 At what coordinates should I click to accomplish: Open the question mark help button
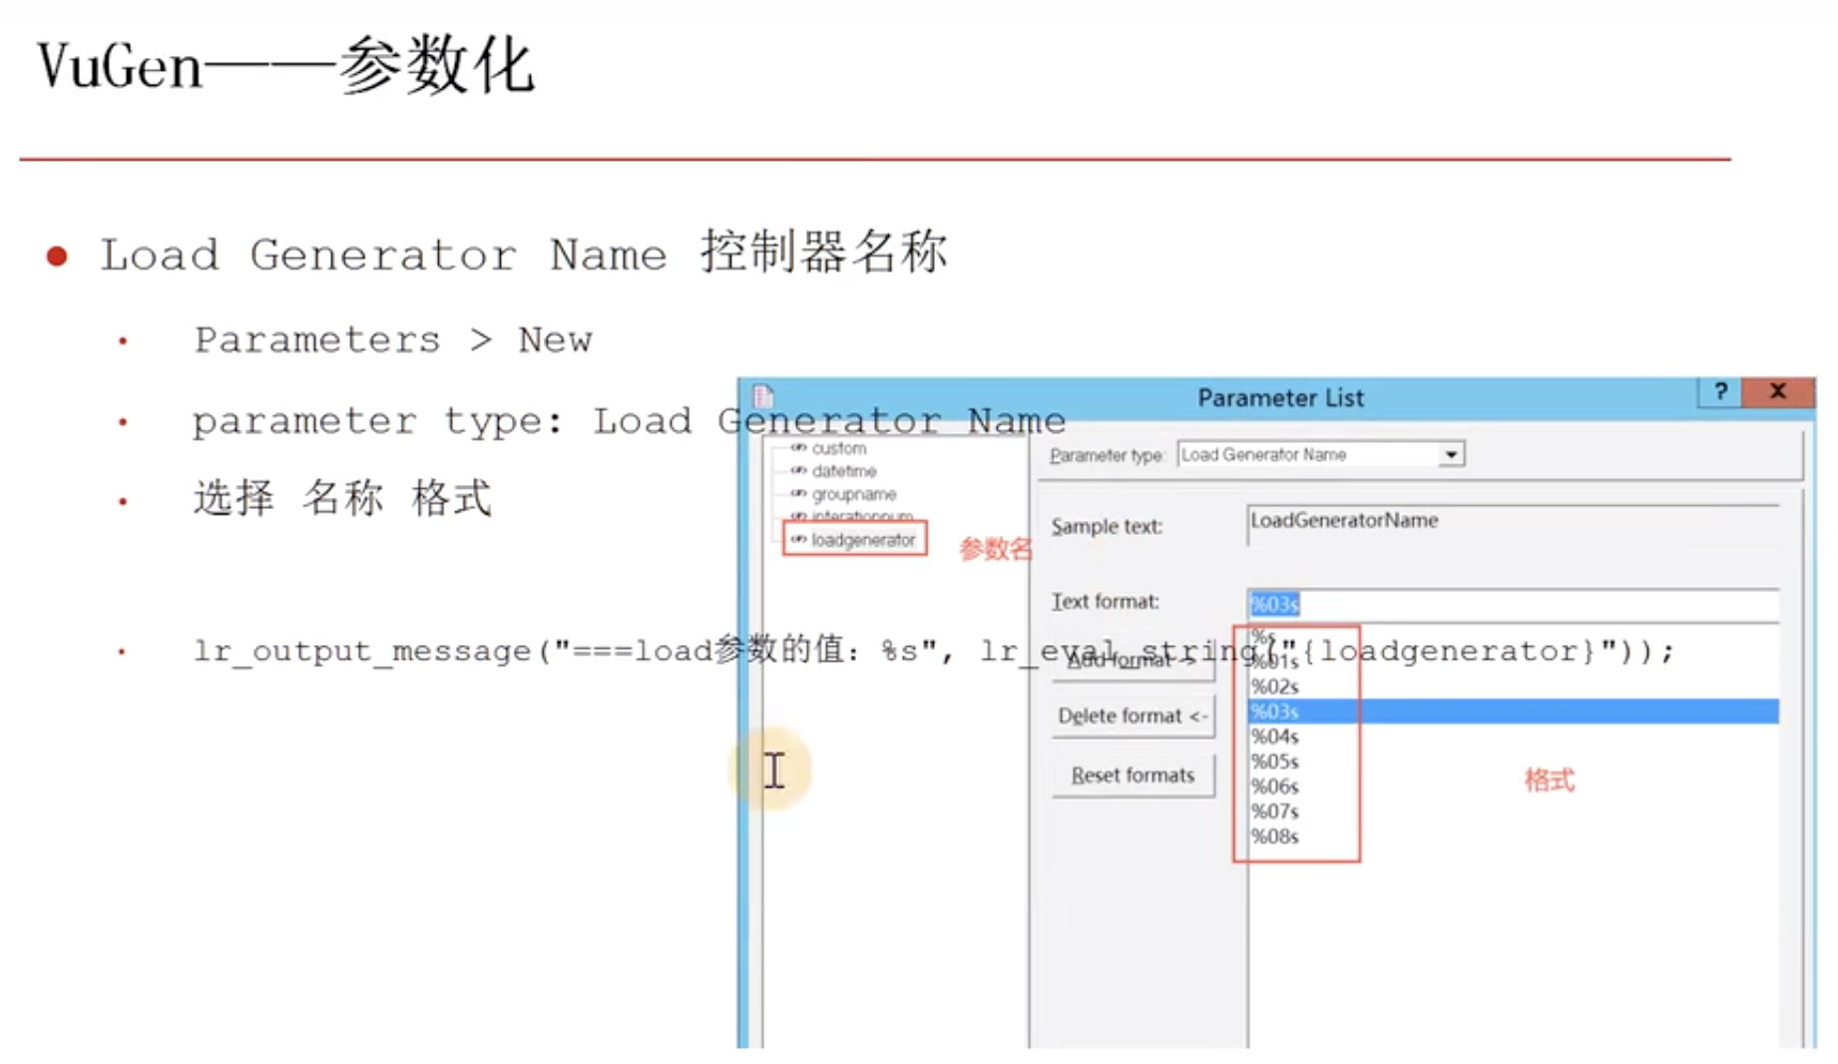(x=1720, y=392)
